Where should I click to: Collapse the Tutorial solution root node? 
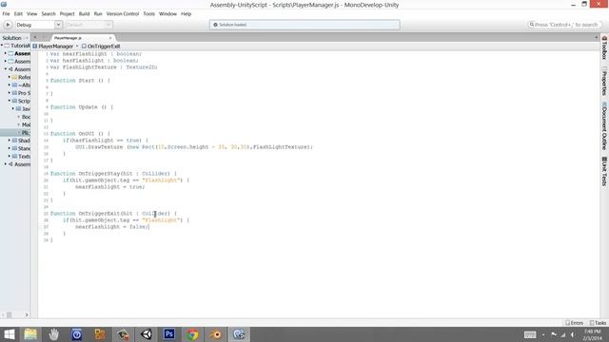2,46
